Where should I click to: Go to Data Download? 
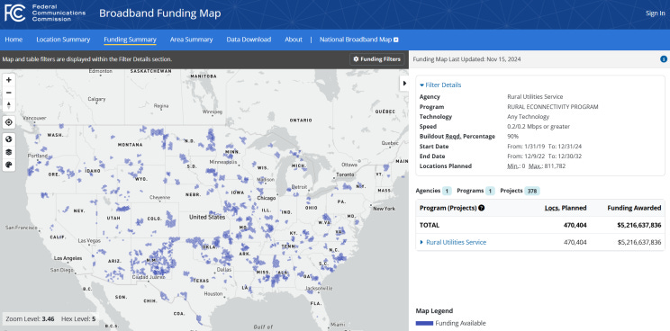pyautogui.click(x=249, y=40)
